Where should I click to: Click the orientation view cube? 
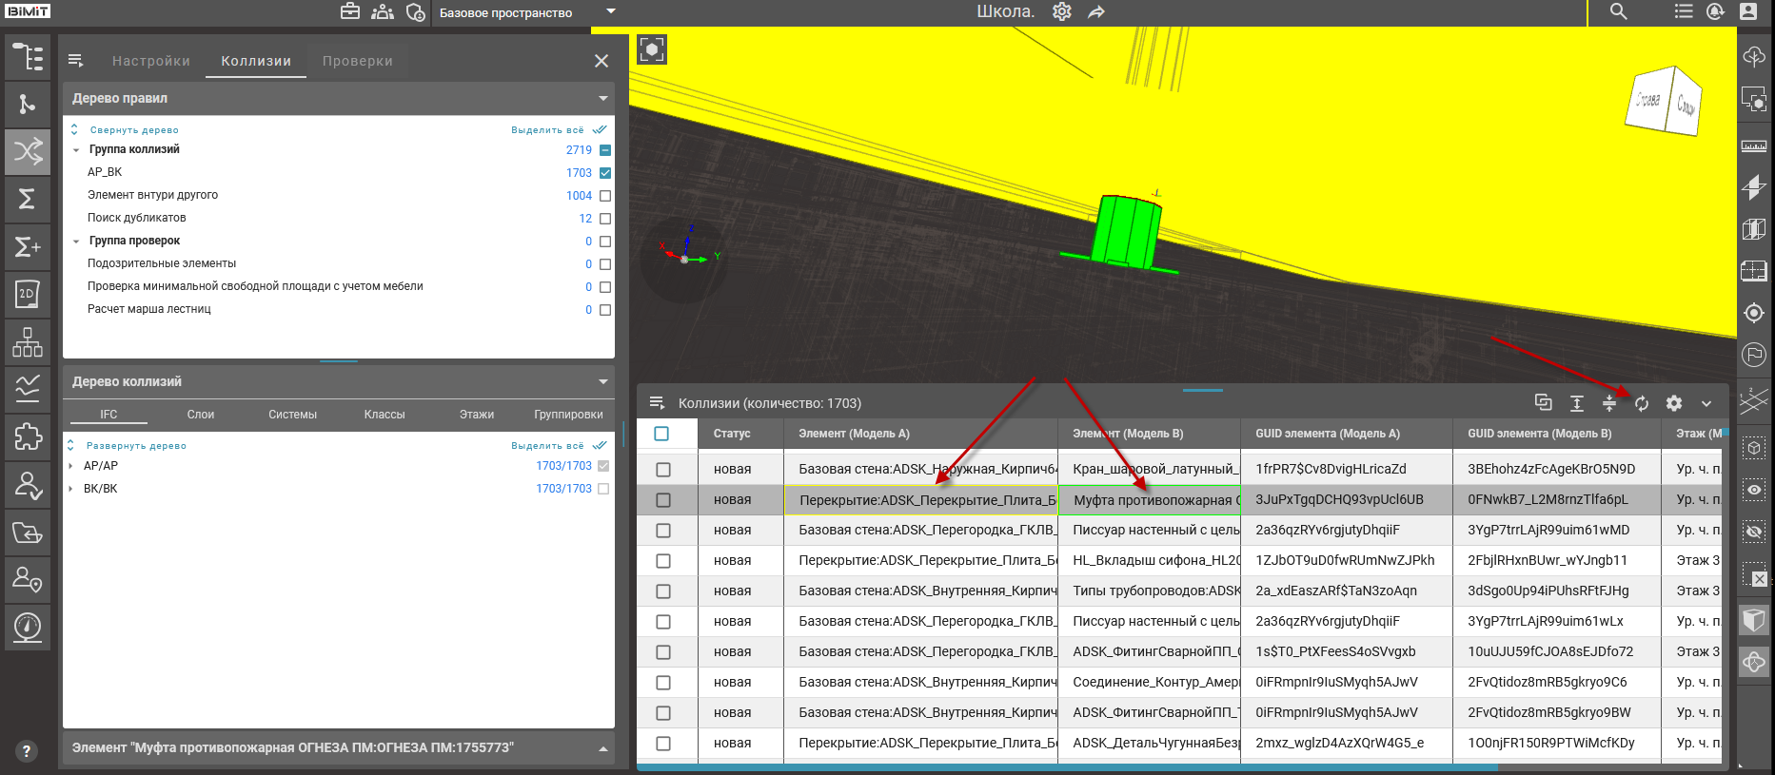[x=1662, y=101]
